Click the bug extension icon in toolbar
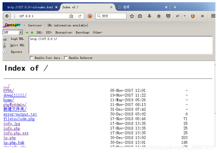 178,16
